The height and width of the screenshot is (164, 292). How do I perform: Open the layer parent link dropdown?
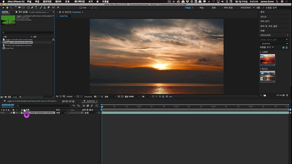point(91,113)
